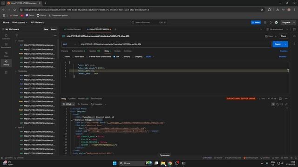The height and width of the screenshot is (167, 298).
Task: Open the Environments sidebar panel
Action: point(6,45)
